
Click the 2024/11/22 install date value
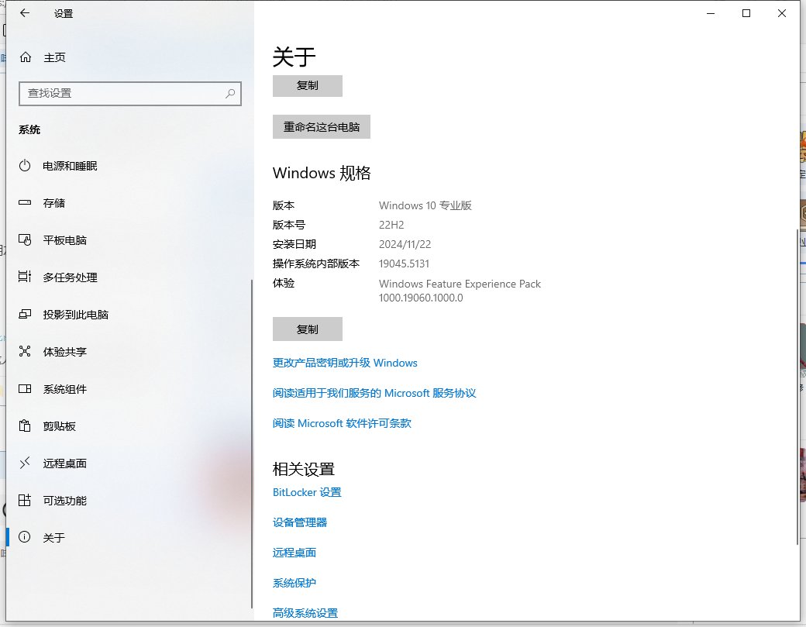[x=405, y=244]
